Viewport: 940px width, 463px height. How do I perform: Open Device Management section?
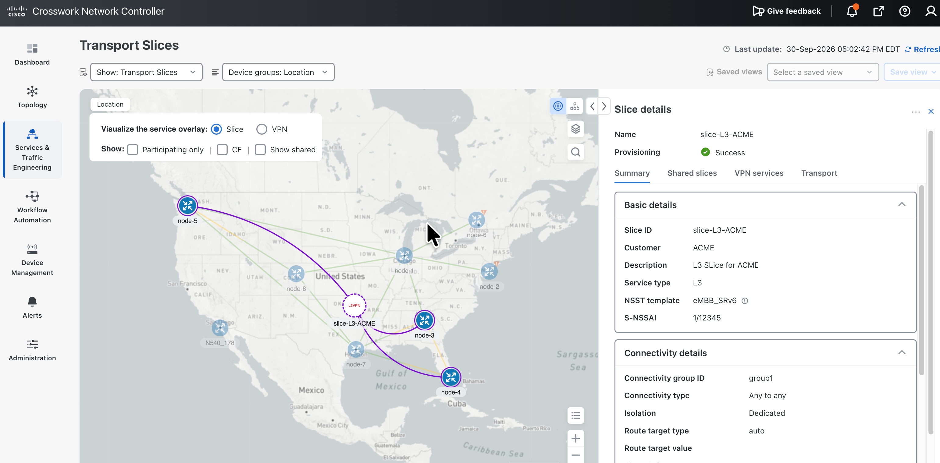pyautogui.click(x=32, y=260)
